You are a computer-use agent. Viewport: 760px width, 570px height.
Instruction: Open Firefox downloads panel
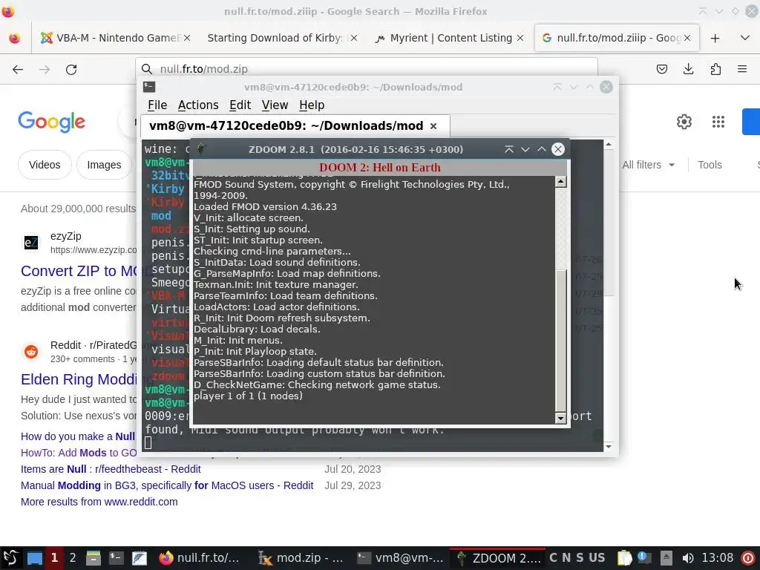(688, 69)
